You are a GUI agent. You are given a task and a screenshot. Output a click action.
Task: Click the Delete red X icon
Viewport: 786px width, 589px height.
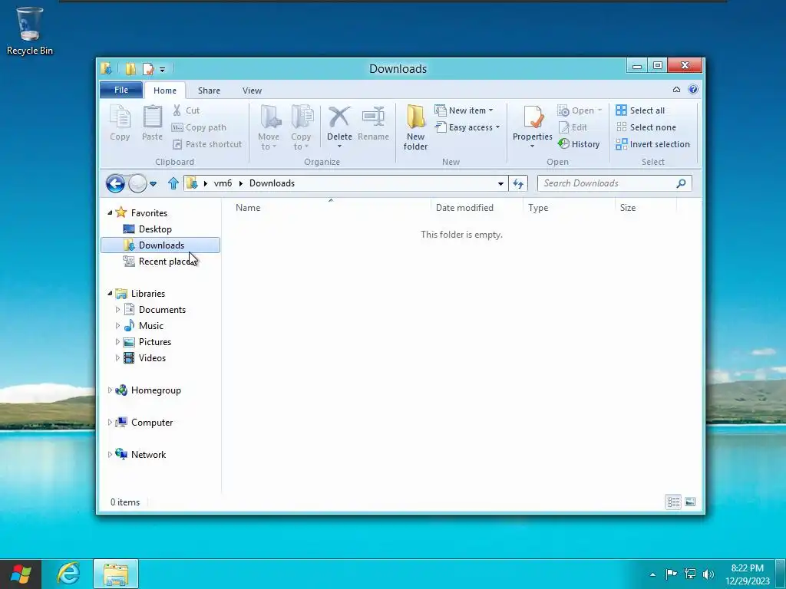click(339, 117)
